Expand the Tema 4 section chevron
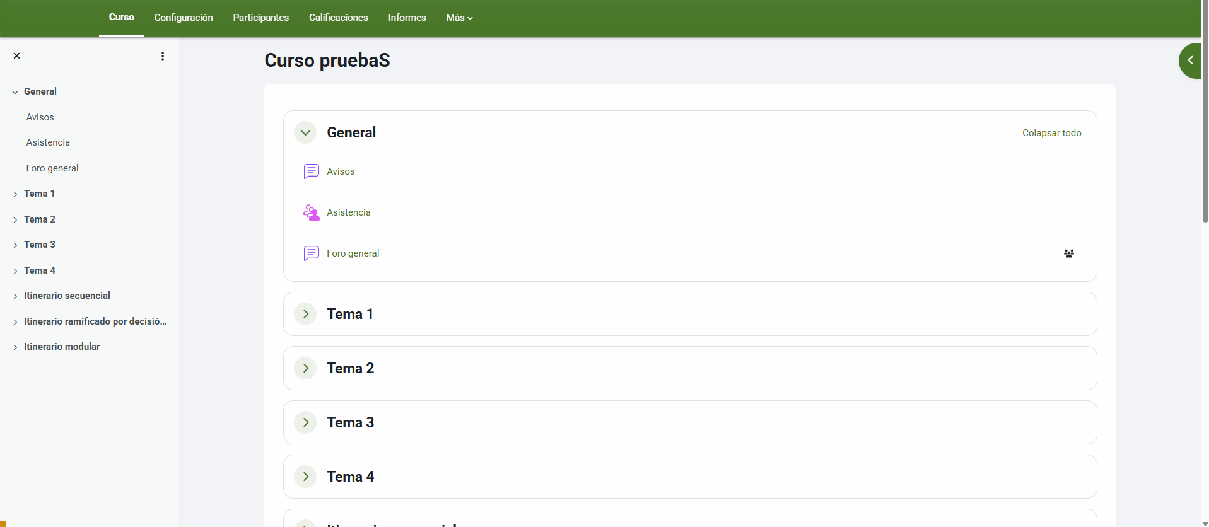This screenshot has width=1209, height=527. click(x=306, y=477)
